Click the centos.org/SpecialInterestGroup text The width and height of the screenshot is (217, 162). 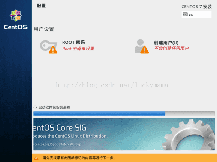(x=57, y=144)
